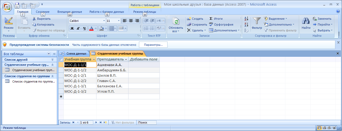This screenshot has height=131, width=342.
Task: Switch to Схема данных document tab
Action: (x=74, y=54)
